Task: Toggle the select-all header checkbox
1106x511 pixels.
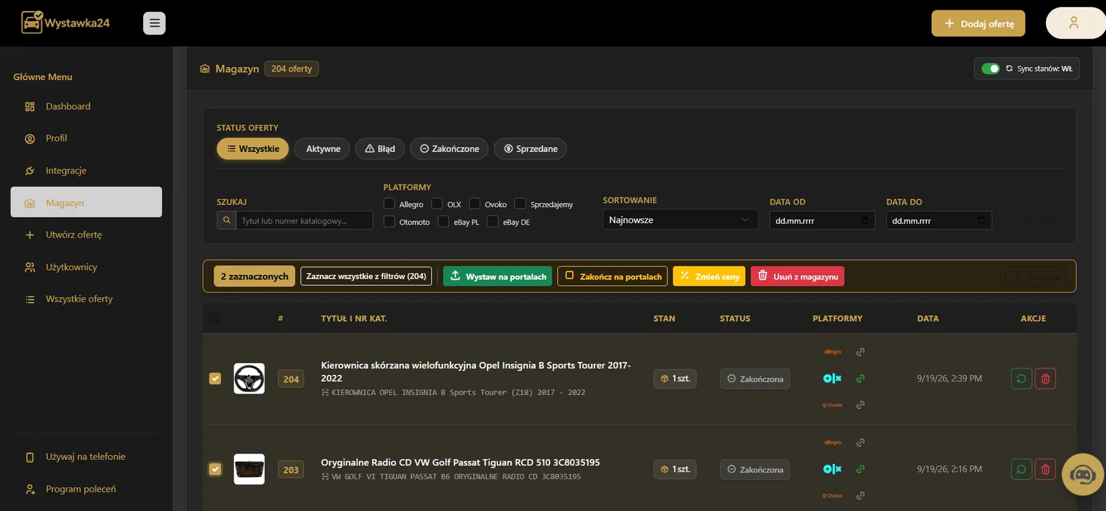Action: click(214, 318)
